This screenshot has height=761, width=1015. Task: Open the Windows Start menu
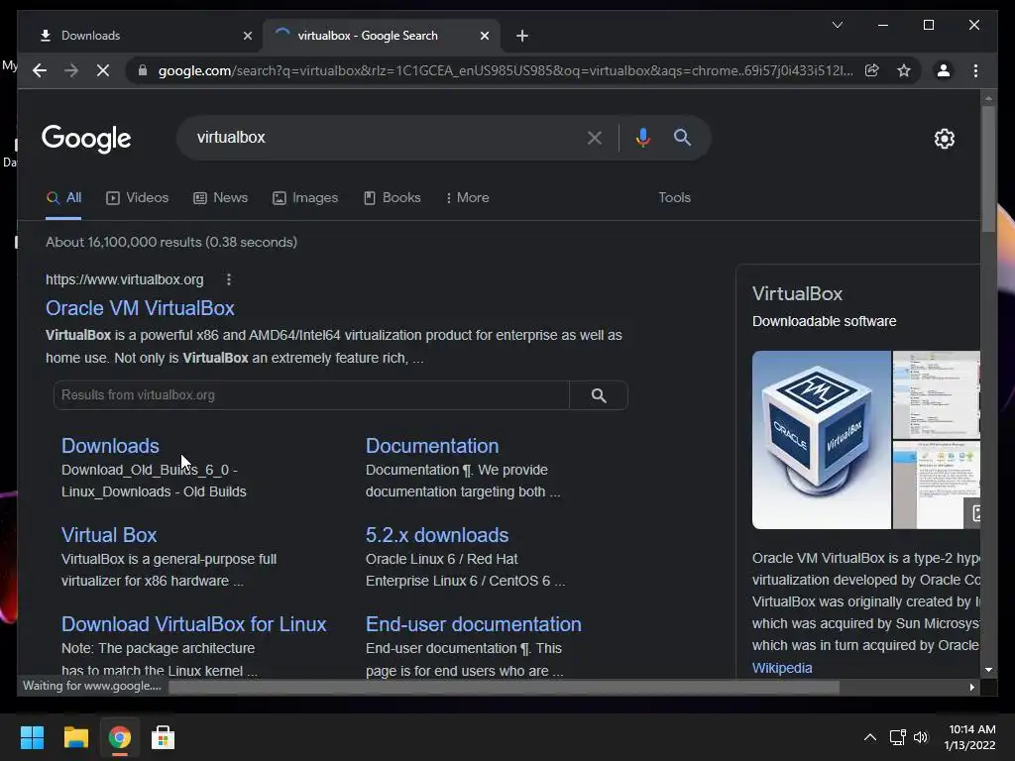pos(32,737)
